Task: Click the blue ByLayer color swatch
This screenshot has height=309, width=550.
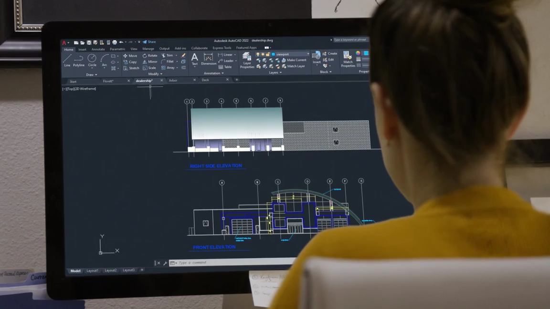Action: (x=366, y=53)
